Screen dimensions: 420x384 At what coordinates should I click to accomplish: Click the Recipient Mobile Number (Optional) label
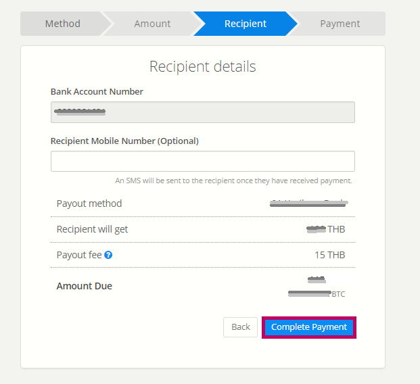[x=124, y=141]
